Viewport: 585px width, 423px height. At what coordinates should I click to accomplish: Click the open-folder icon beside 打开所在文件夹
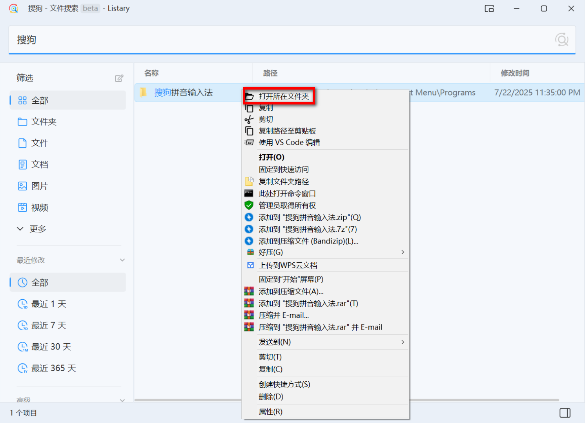[249, 96]
